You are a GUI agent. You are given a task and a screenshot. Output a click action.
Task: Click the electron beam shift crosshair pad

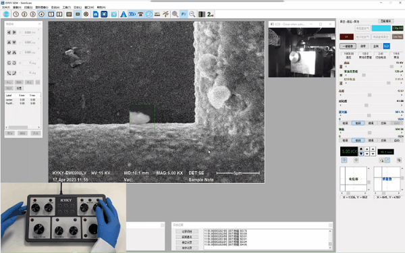coord(353,179)
